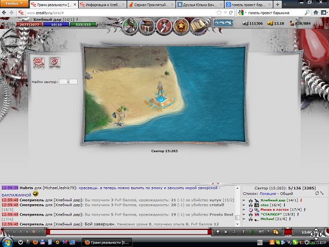
Task: Toggle the red eye visibility icon
Action: tap(55, 62)
